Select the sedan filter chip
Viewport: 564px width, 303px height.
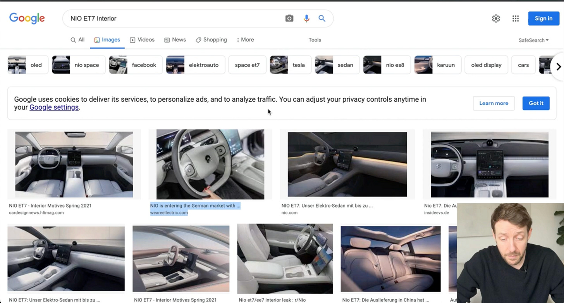(x=337, y=65)
